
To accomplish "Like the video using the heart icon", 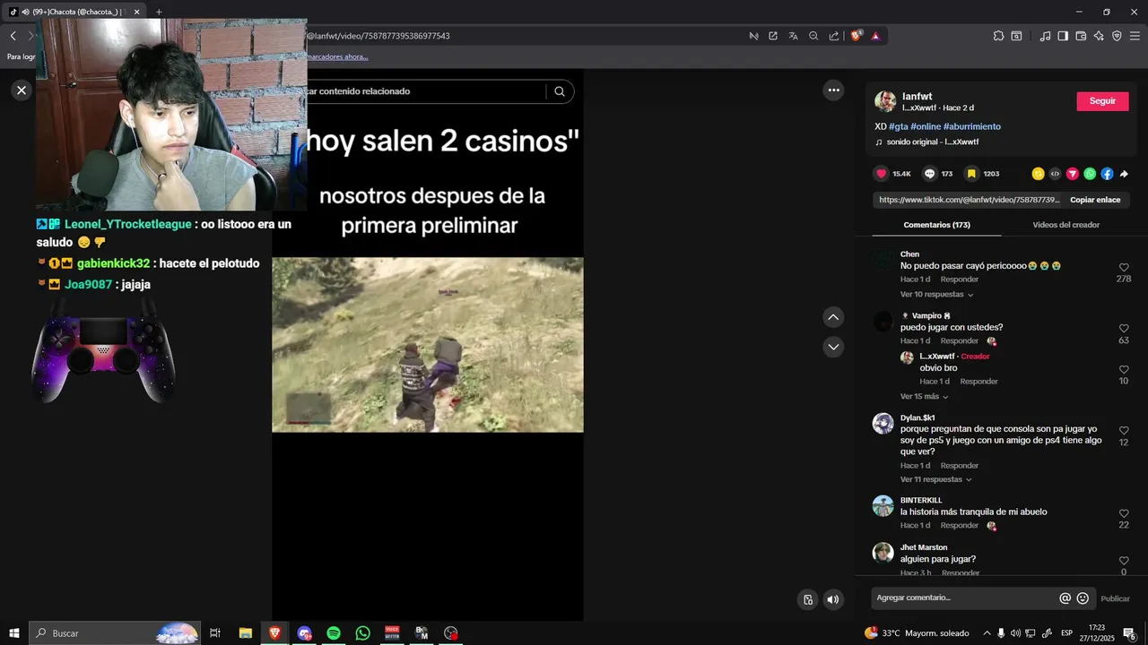I will coord(881,174).
